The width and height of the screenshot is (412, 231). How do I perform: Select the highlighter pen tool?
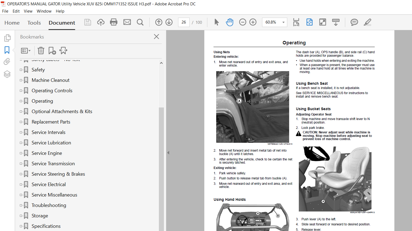[367, 22]
